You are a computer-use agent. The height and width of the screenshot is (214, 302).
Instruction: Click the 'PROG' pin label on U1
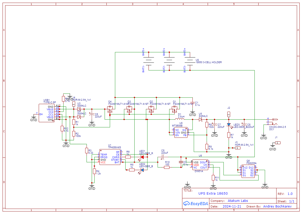pos(104,157)
